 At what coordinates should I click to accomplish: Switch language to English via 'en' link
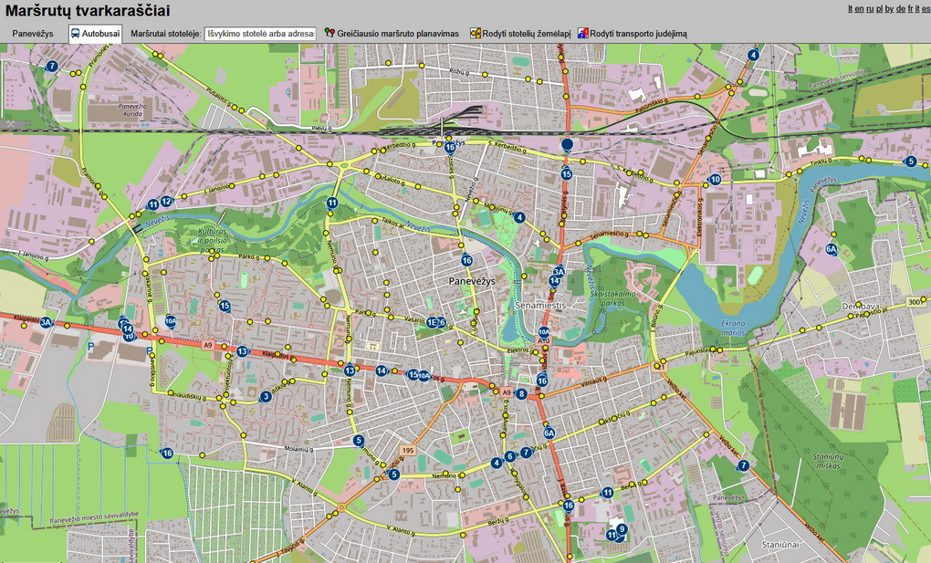click(x=859, y=8)
